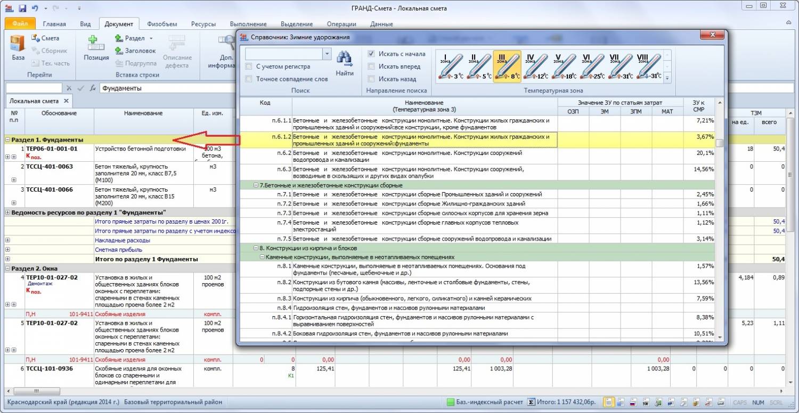
Task: Select temperature zone VI (-25°C) icon
Action: point(592,67)
